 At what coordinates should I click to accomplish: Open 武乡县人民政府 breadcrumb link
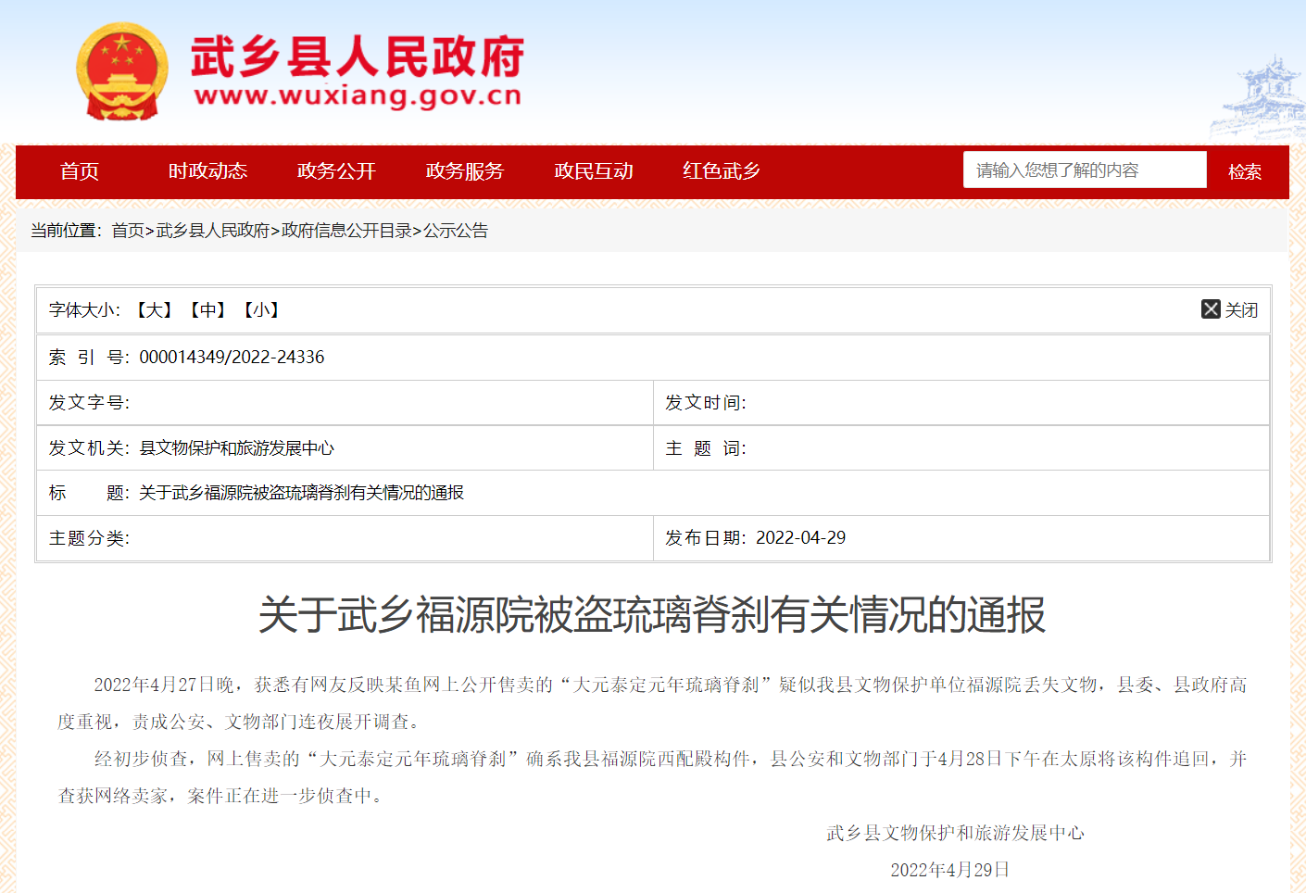click(213, 231)
